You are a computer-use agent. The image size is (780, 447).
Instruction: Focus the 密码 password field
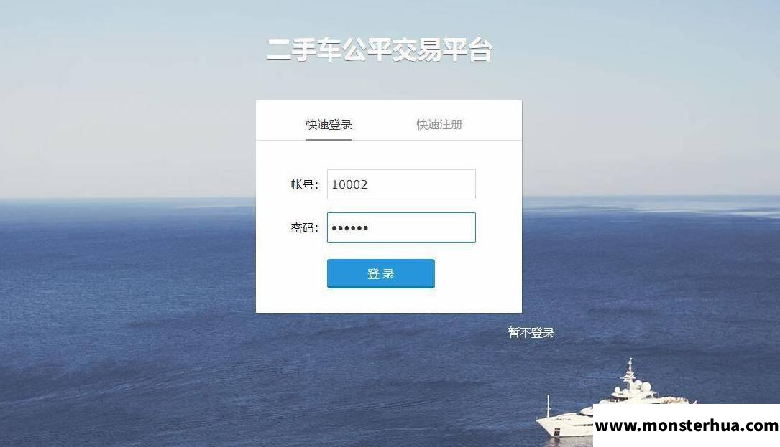pos(401,227)
